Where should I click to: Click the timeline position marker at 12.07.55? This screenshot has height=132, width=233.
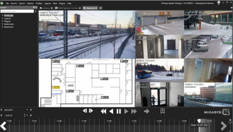pos(199,121)
